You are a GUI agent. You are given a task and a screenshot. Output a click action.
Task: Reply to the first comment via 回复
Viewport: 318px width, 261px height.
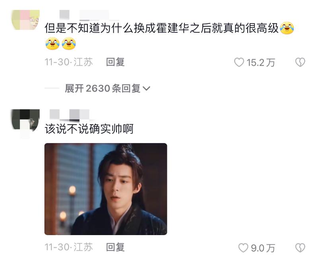115,62
